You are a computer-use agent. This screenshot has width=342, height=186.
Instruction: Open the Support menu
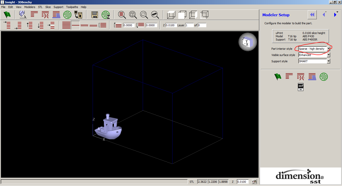click(58, 7)
